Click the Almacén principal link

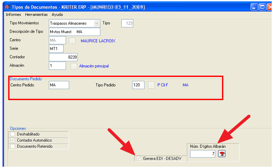(94, 66)
